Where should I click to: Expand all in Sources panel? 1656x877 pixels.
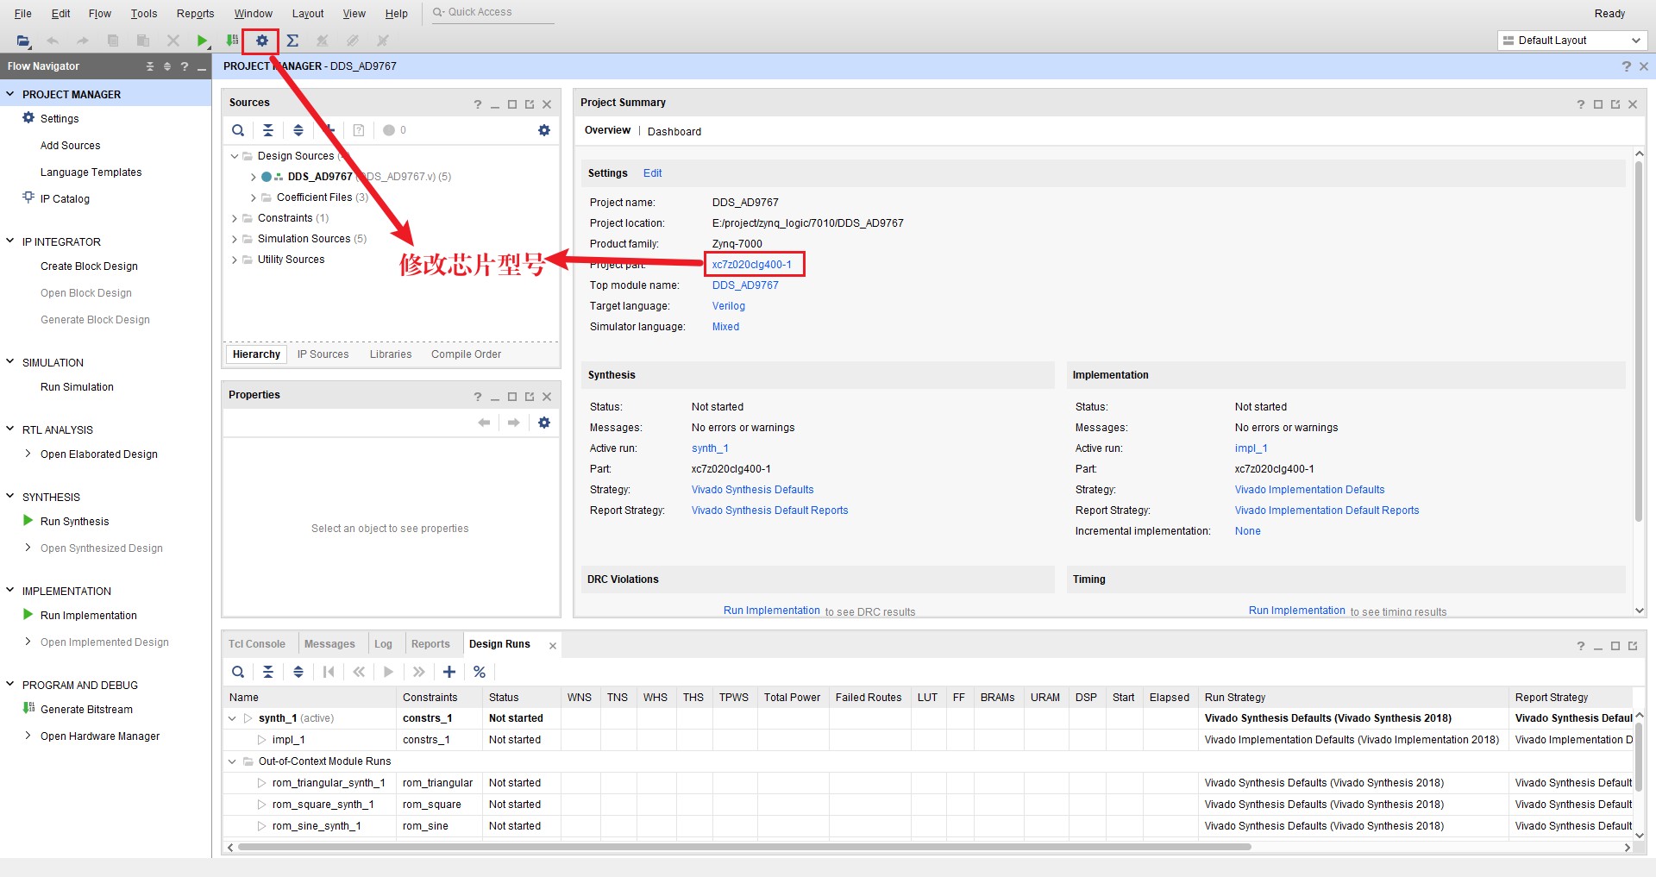coord(298,130)
